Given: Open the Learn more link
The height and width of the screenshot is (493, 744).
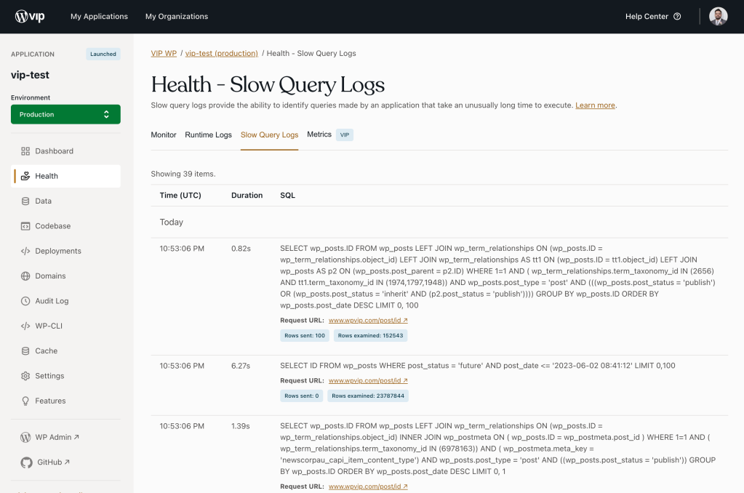Looking at the screenshot, I should pos(595,105).
